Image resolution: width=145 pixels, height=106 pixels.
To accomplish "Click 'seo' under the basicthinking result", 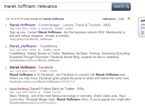I will click(19, 92).
